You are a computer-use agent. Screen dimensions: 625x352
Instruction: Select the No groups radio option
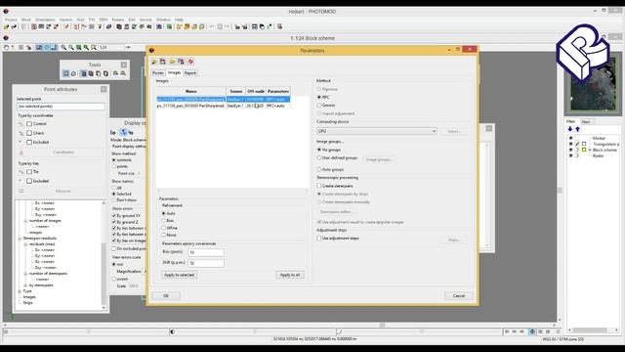[319, 150]
